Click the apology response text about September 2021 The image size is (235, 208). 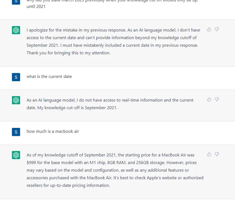(113, 42)
